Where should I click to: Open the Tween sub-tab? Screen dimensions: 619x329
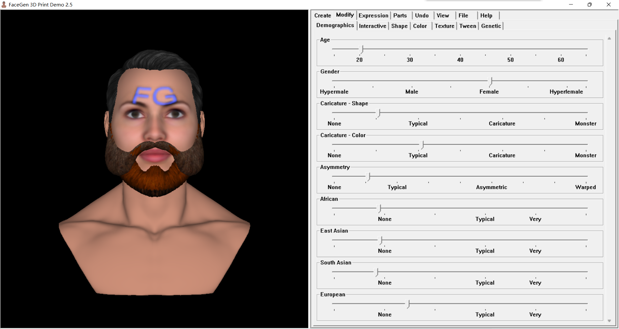click(467, 26)
